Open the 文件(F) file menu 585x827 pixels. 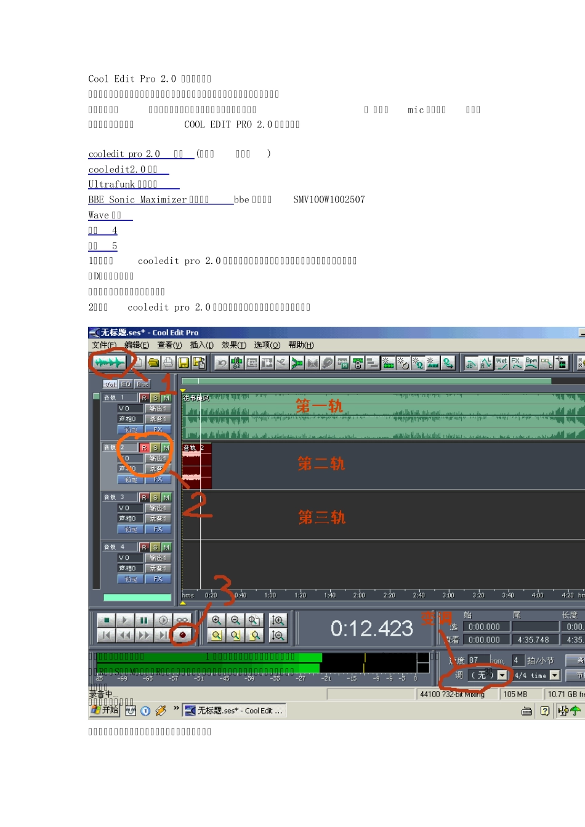pyautogui.click(x=104, y=345)
